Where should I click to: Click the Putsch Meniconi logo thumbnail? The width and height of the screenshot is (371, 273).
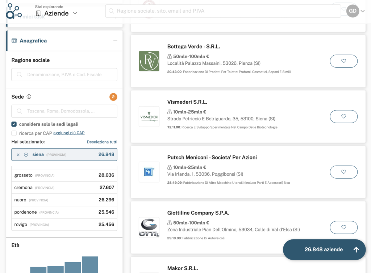tap(149, 172)
